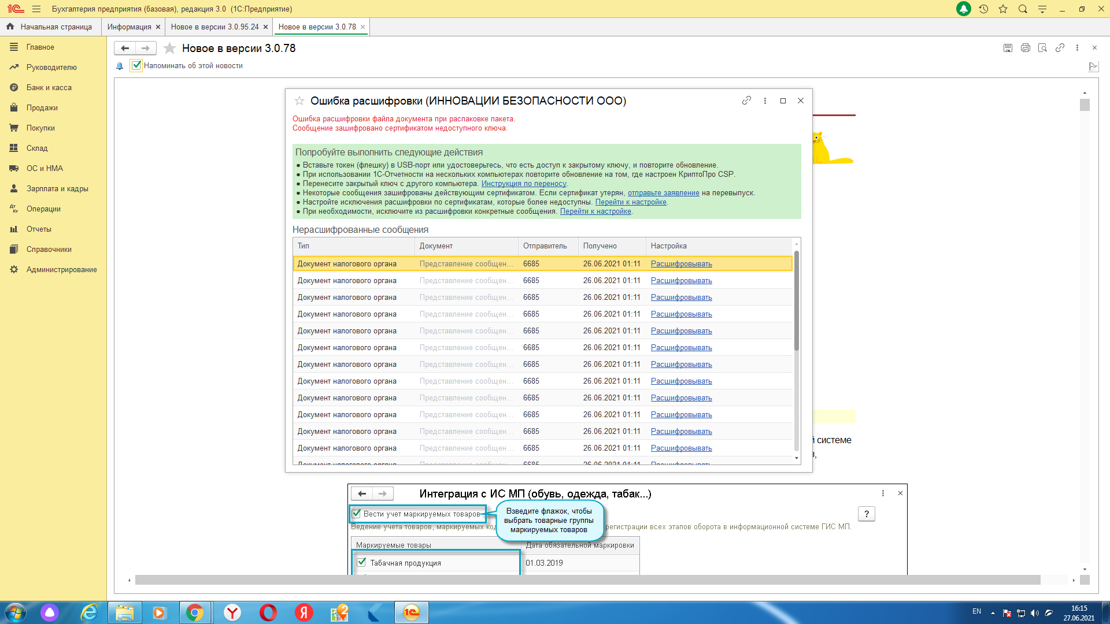
Task: Copy link using chain icon in page toolbar
Action: click(x=1060, y=48)
